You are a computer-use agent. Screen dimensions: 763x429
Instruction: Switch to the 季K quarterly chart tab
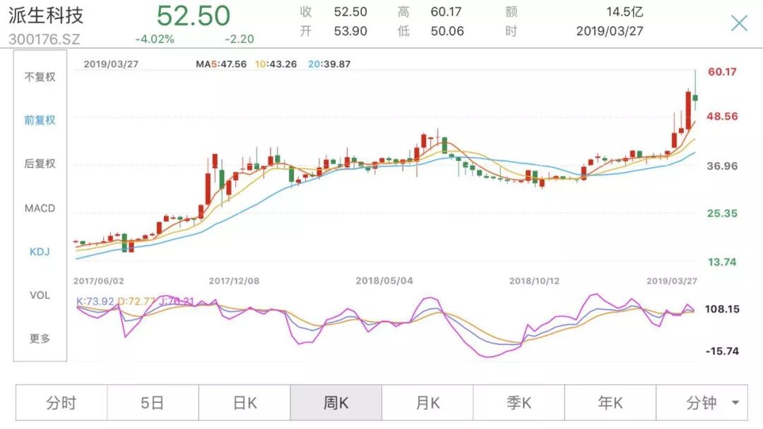[519, 403]
